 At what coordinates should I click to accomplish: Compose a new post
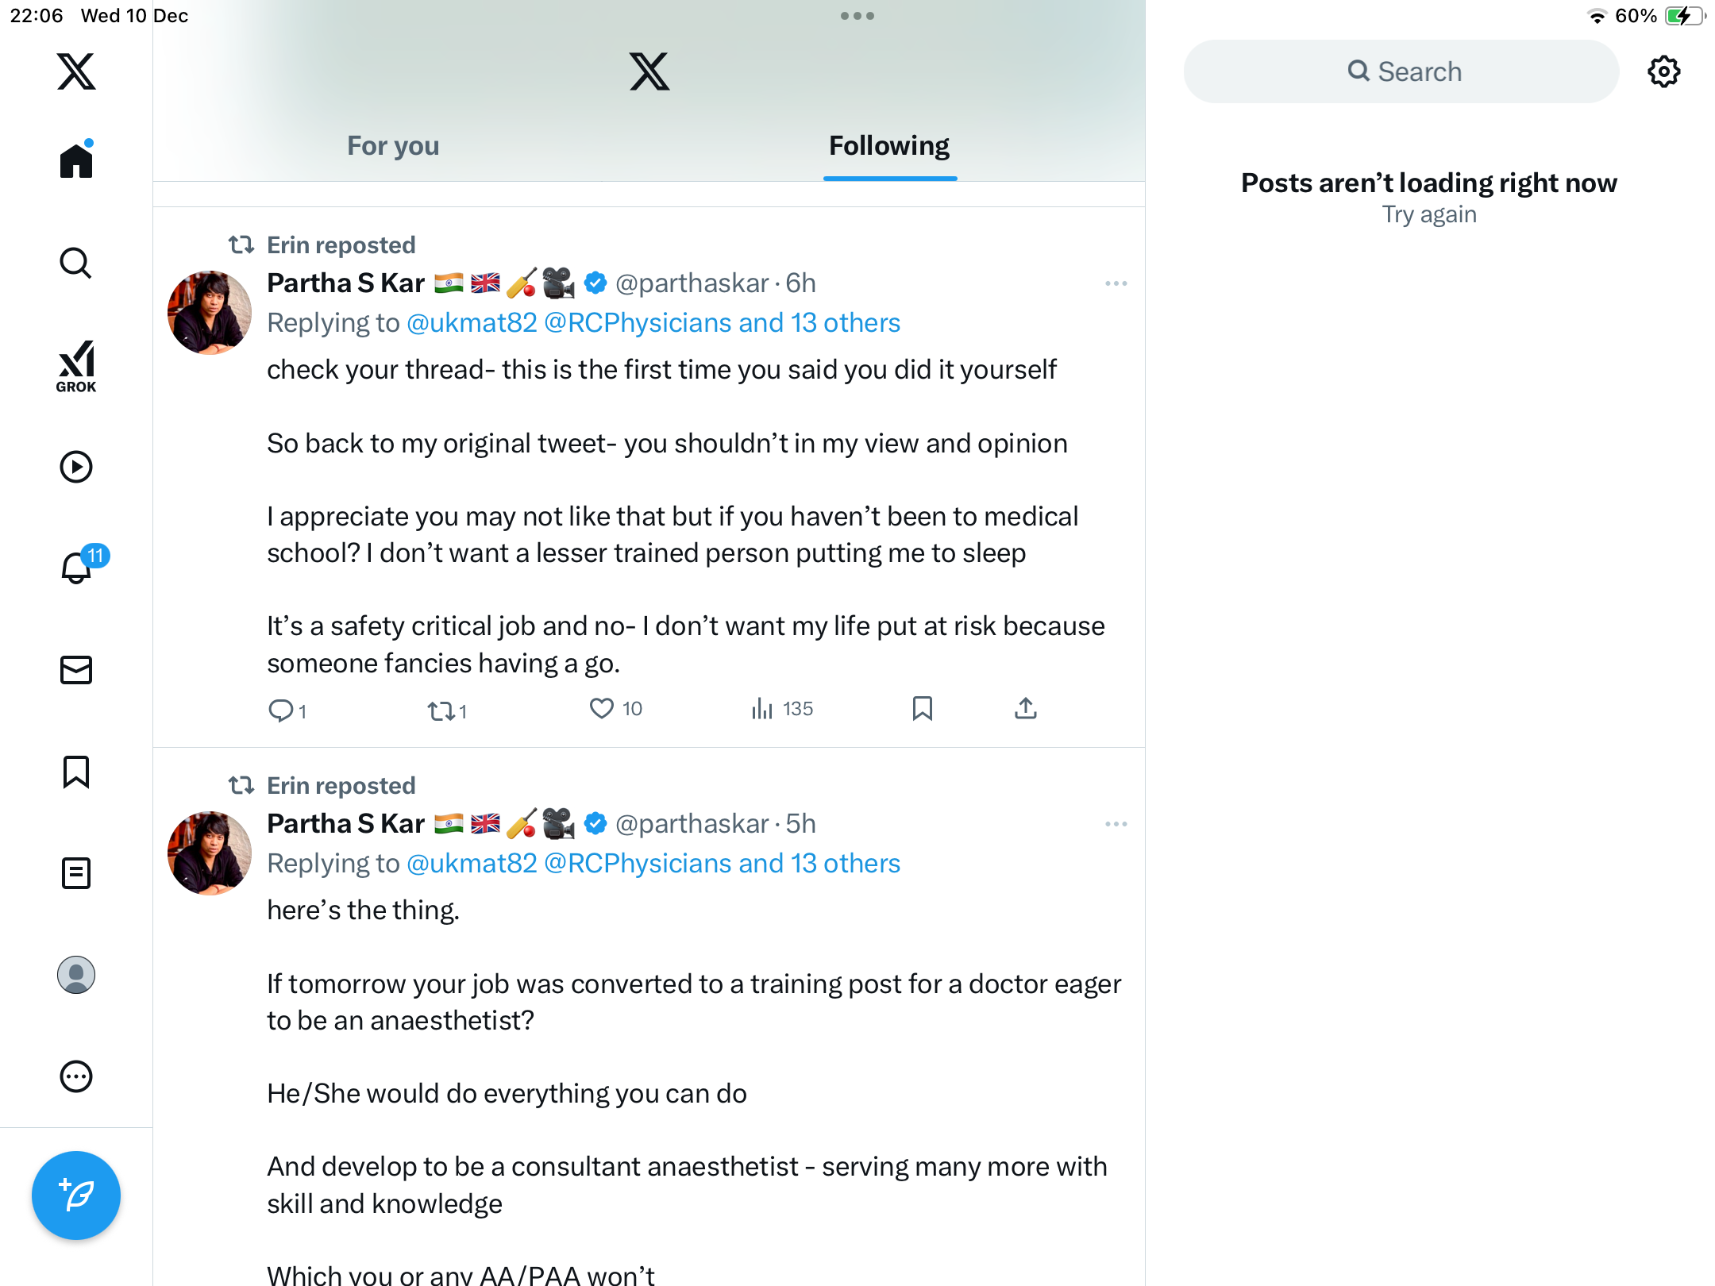pyautogui.click(x=76, y=1195)
